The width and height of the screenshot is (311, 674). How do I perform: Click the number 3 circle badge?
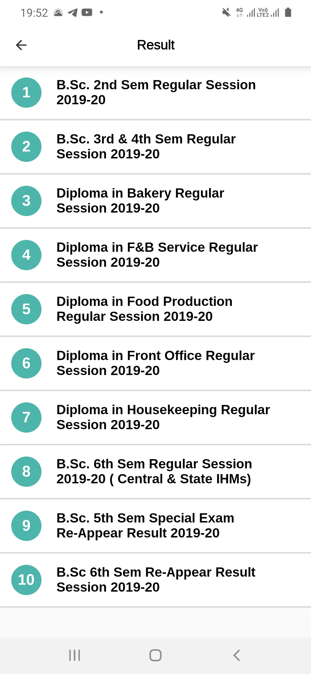26,201
